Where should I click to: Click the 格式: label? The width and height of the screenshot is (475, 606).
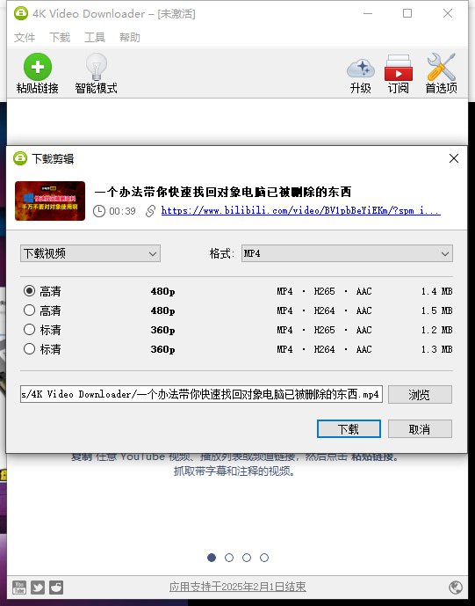click(x=222, y=253)
